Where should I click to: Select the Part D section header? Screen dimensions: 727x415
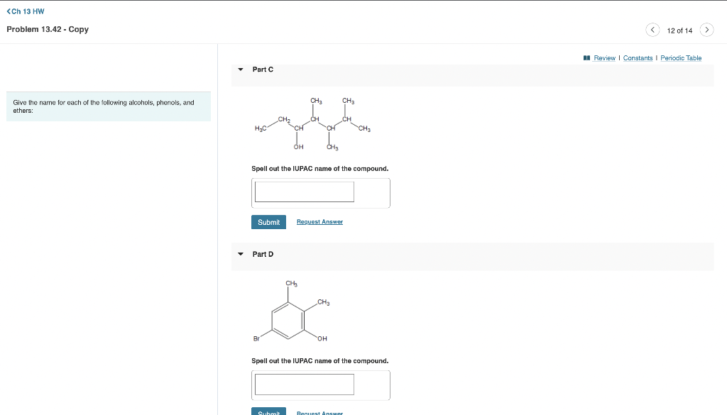point(262,254)
